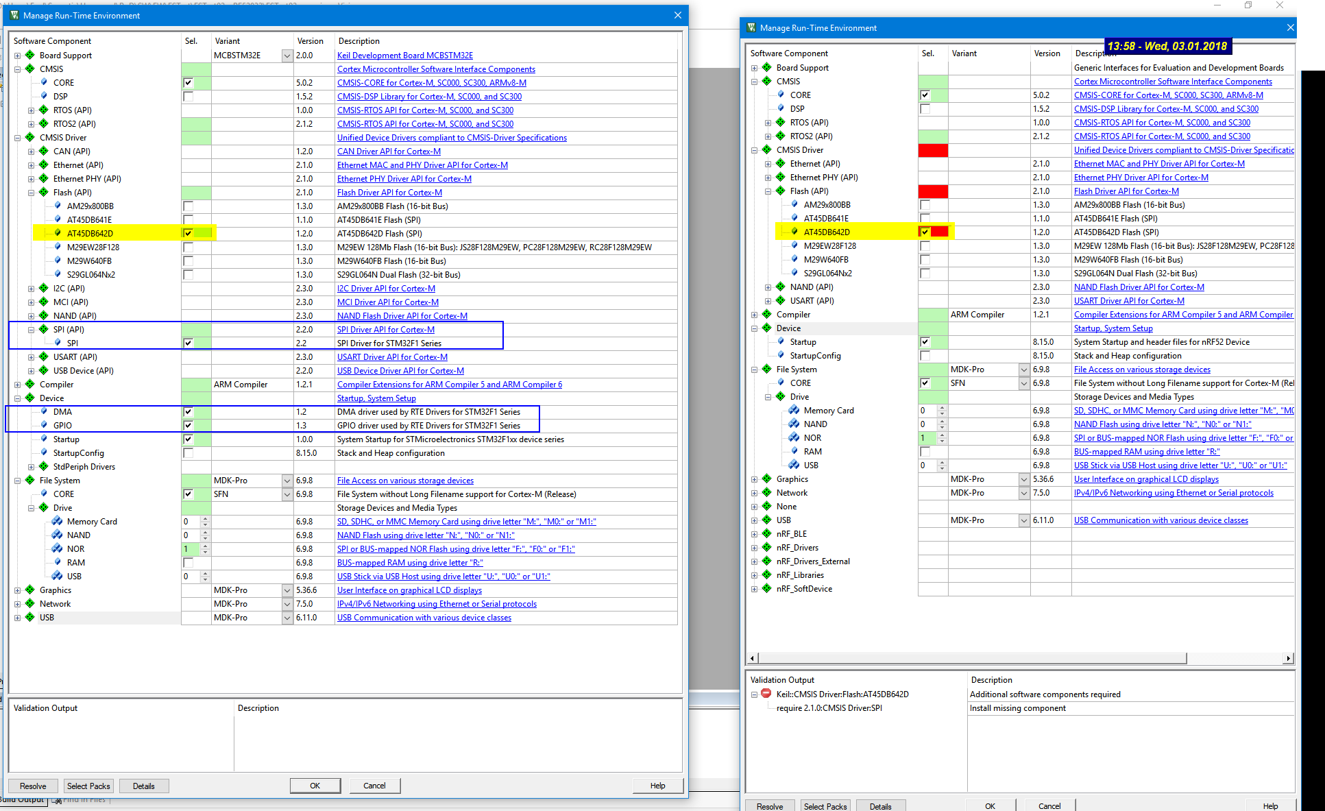Open the File System MDK-Pro variant dropdown
This screenshot has height=811, width=1325.
(x=286, y=481)
